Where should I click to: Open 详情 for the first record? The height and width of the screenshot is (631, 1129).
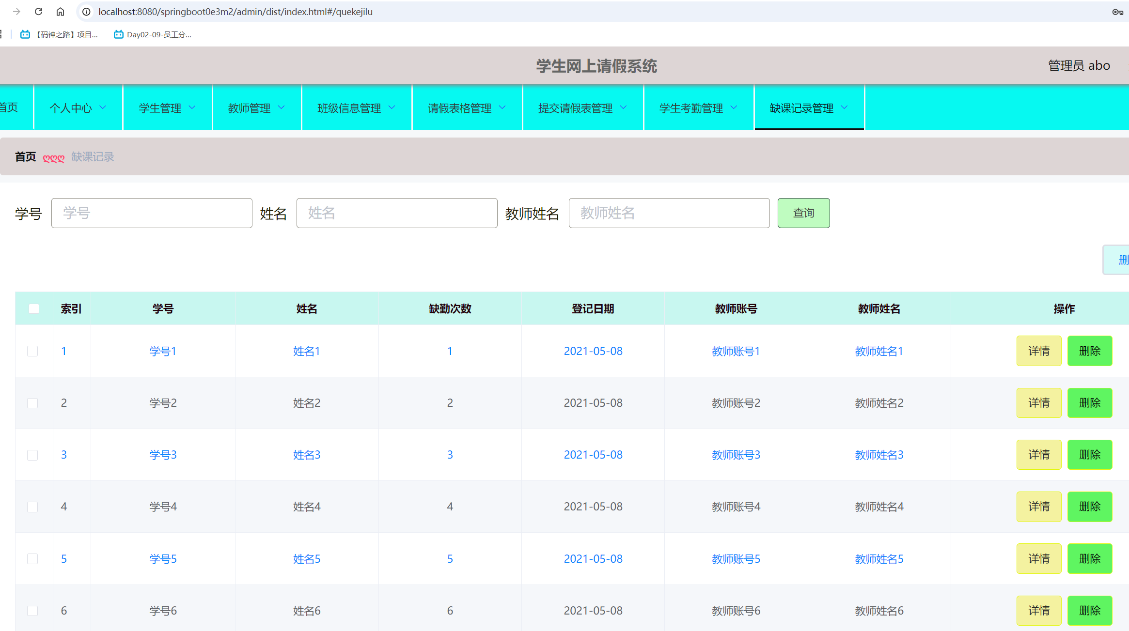(1039, 351)
